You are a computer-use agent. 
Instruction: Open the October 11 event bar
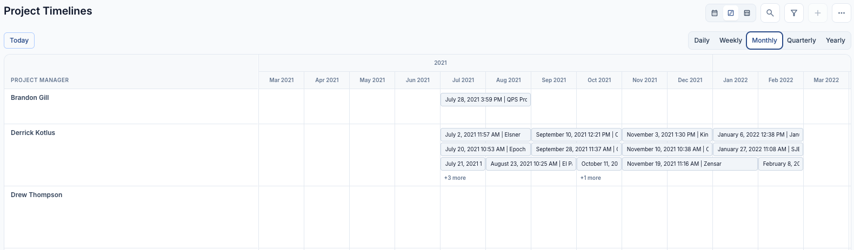click(x=599, y=164)
